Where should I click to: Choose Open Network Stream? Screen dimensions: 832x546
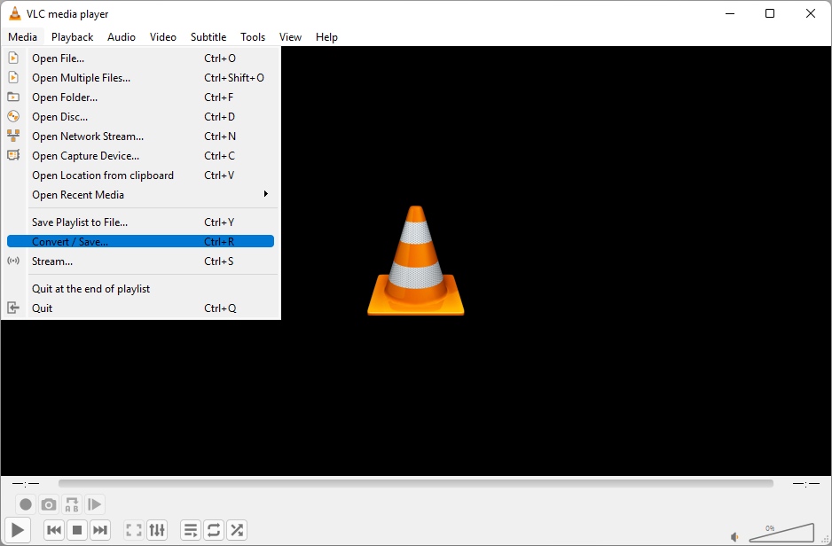pos(87,136)
